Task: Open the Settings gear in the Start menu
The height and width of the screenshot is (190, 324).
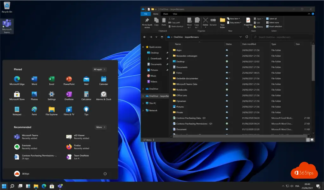Action: [52, 96]
